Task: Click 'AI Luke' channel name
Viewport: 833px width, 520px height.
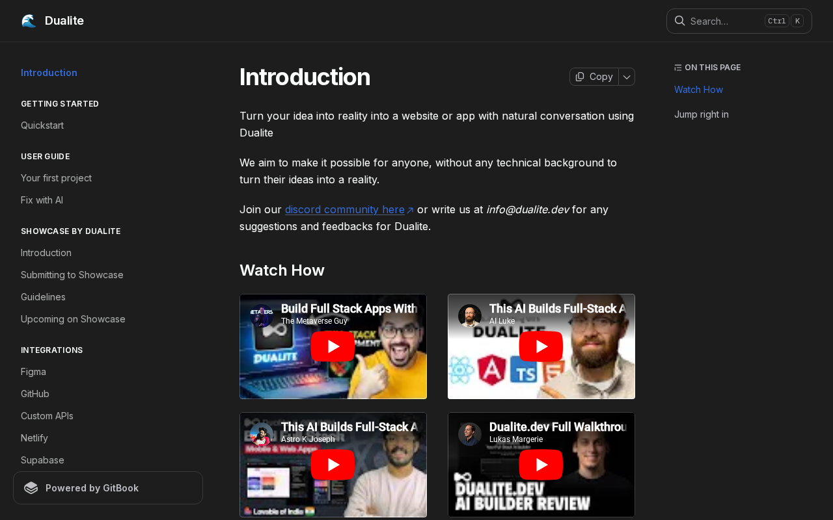Action: point(502,321)
